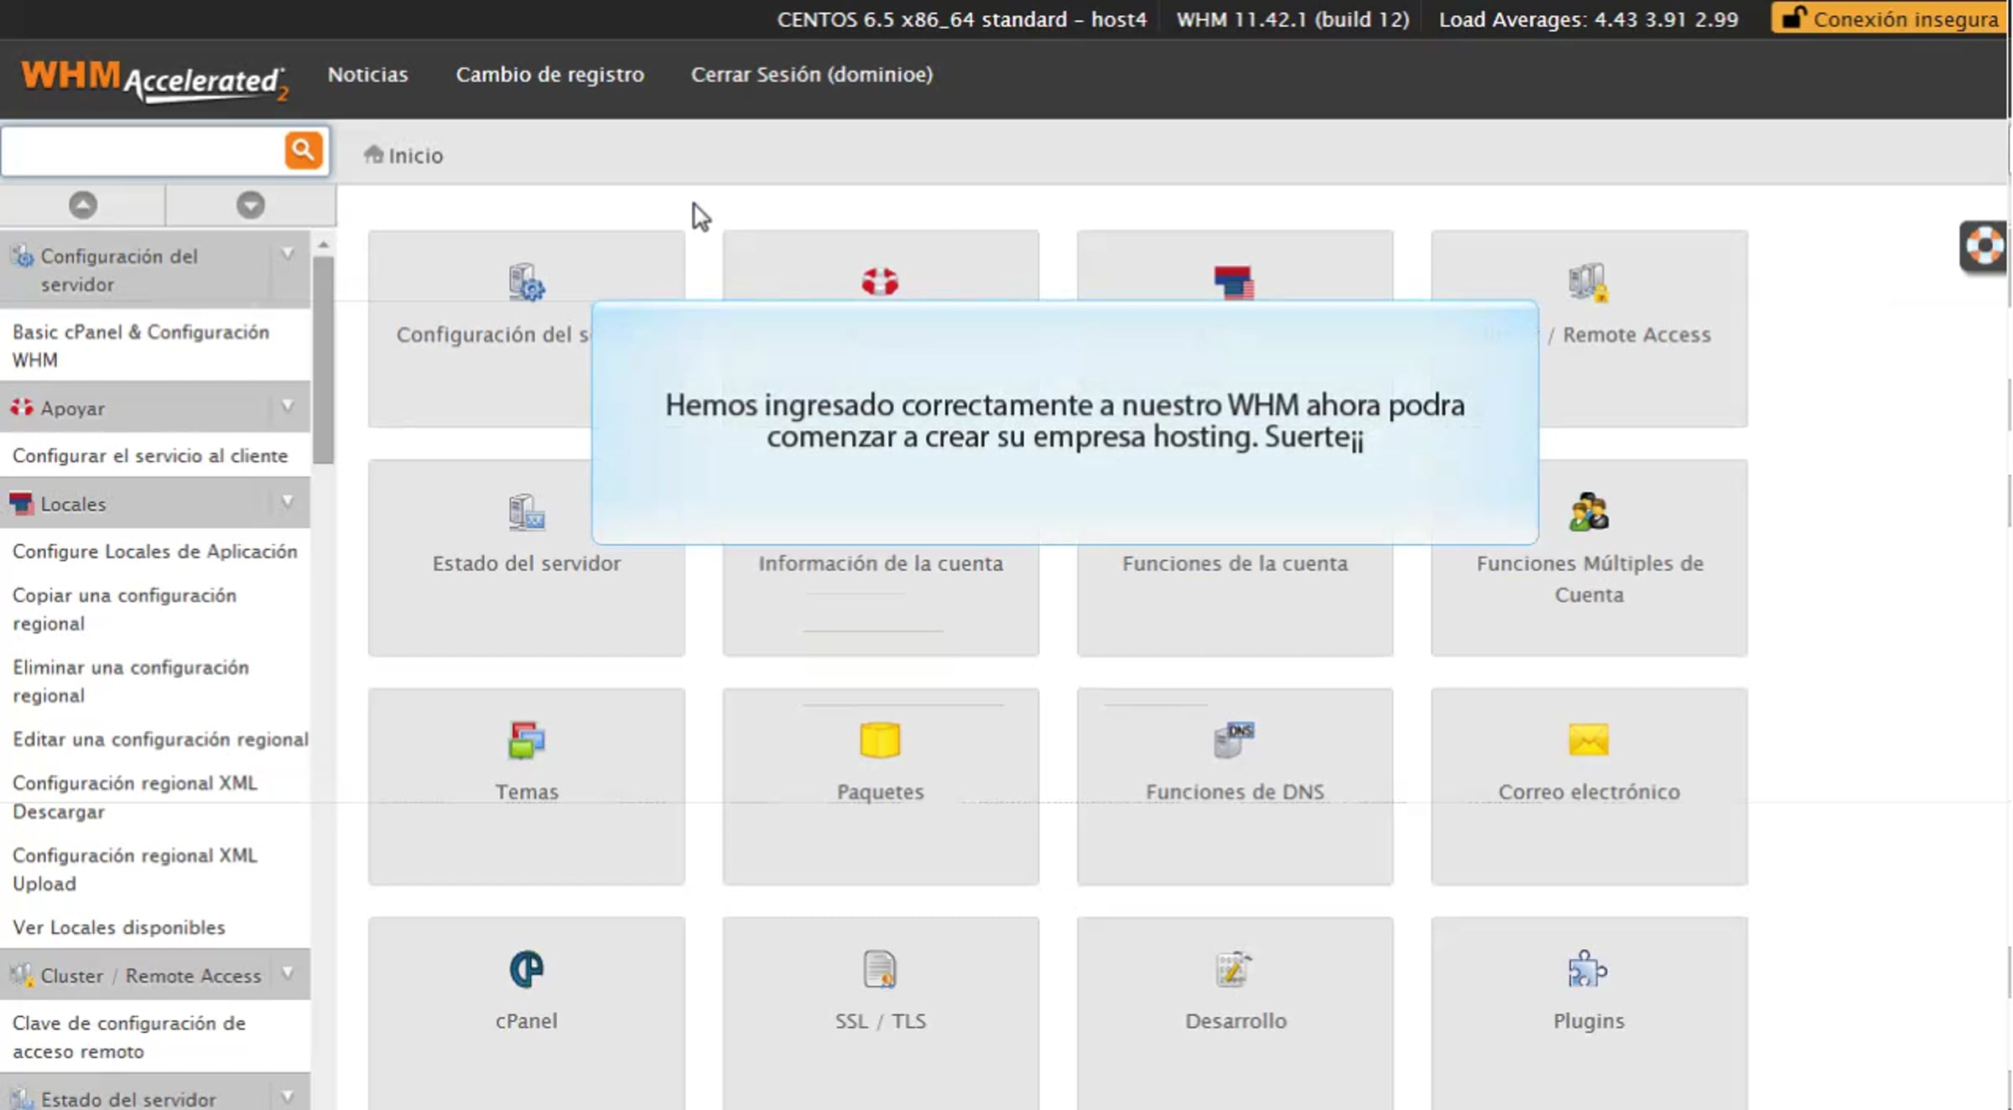Open the lifebuoy support widget
Viewport: 2013px width, 1110px height.
(1984, 246)
